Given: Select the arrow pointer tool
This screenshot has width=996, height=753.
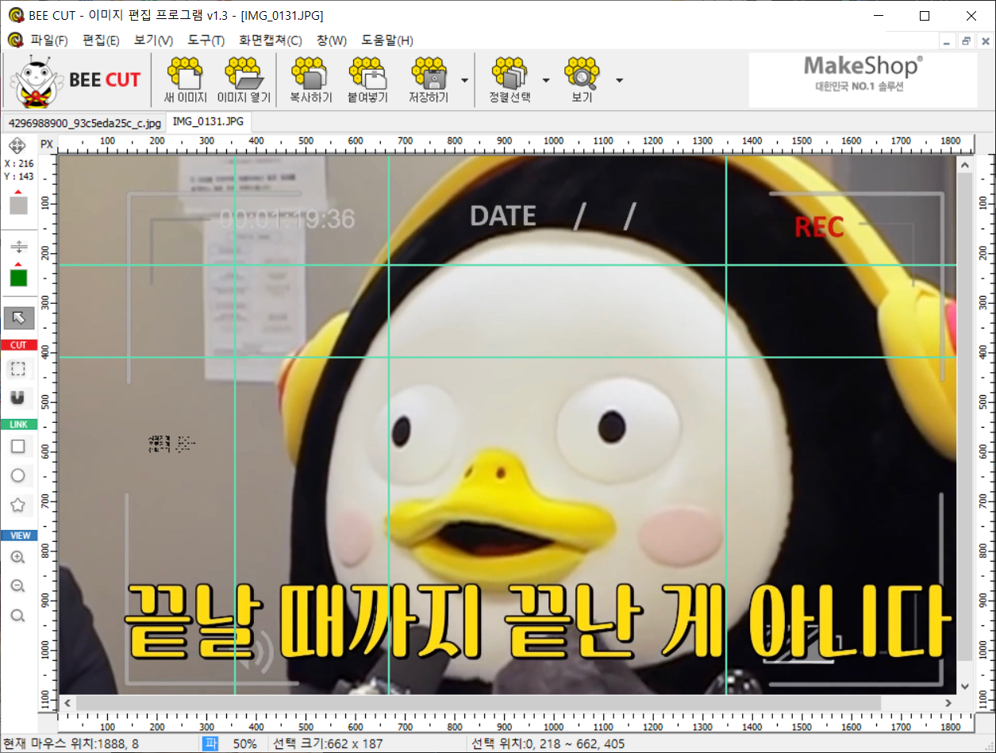Looking at the screenshot, I should (x=18, y=318).
